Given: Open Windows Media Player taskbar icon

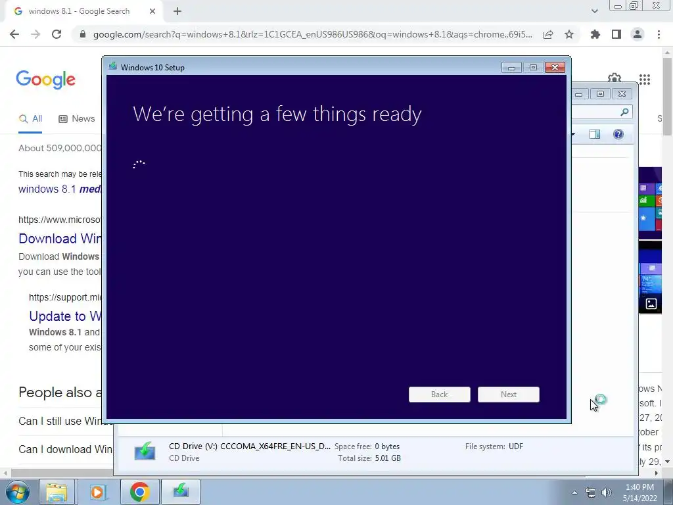Looking at the screenshot, I should 97,492.
